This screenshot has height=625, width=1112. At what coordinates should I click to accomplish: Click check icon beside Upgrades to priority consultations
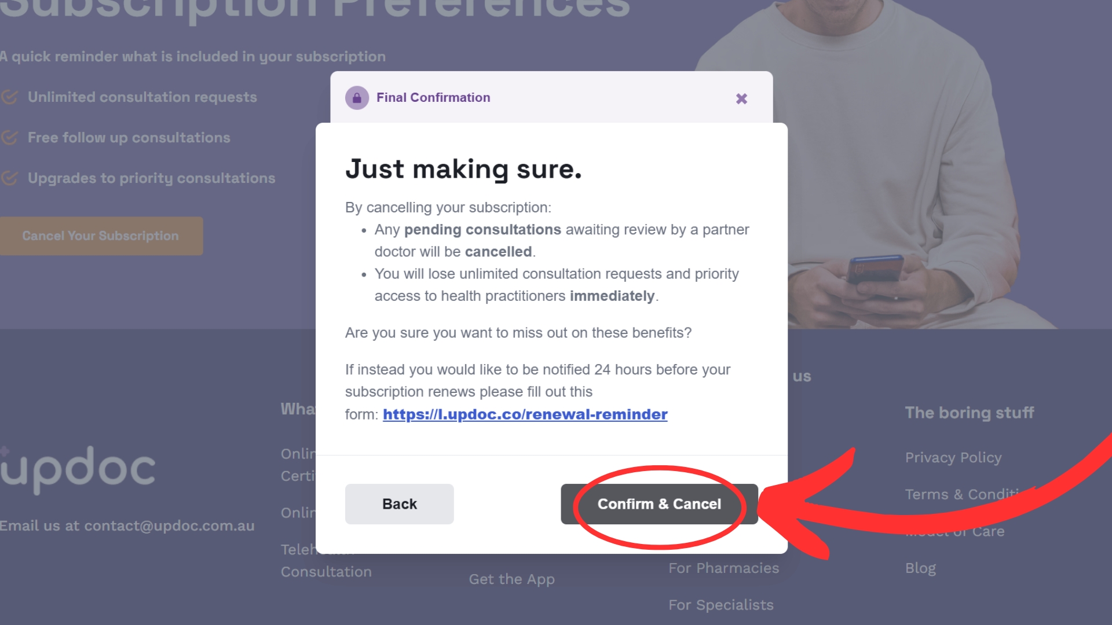(x=9, y=178)
